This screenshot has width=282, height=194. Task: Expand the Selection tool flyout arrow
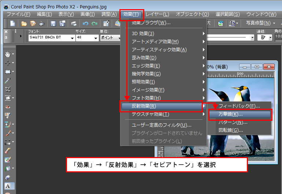point(13,71)
